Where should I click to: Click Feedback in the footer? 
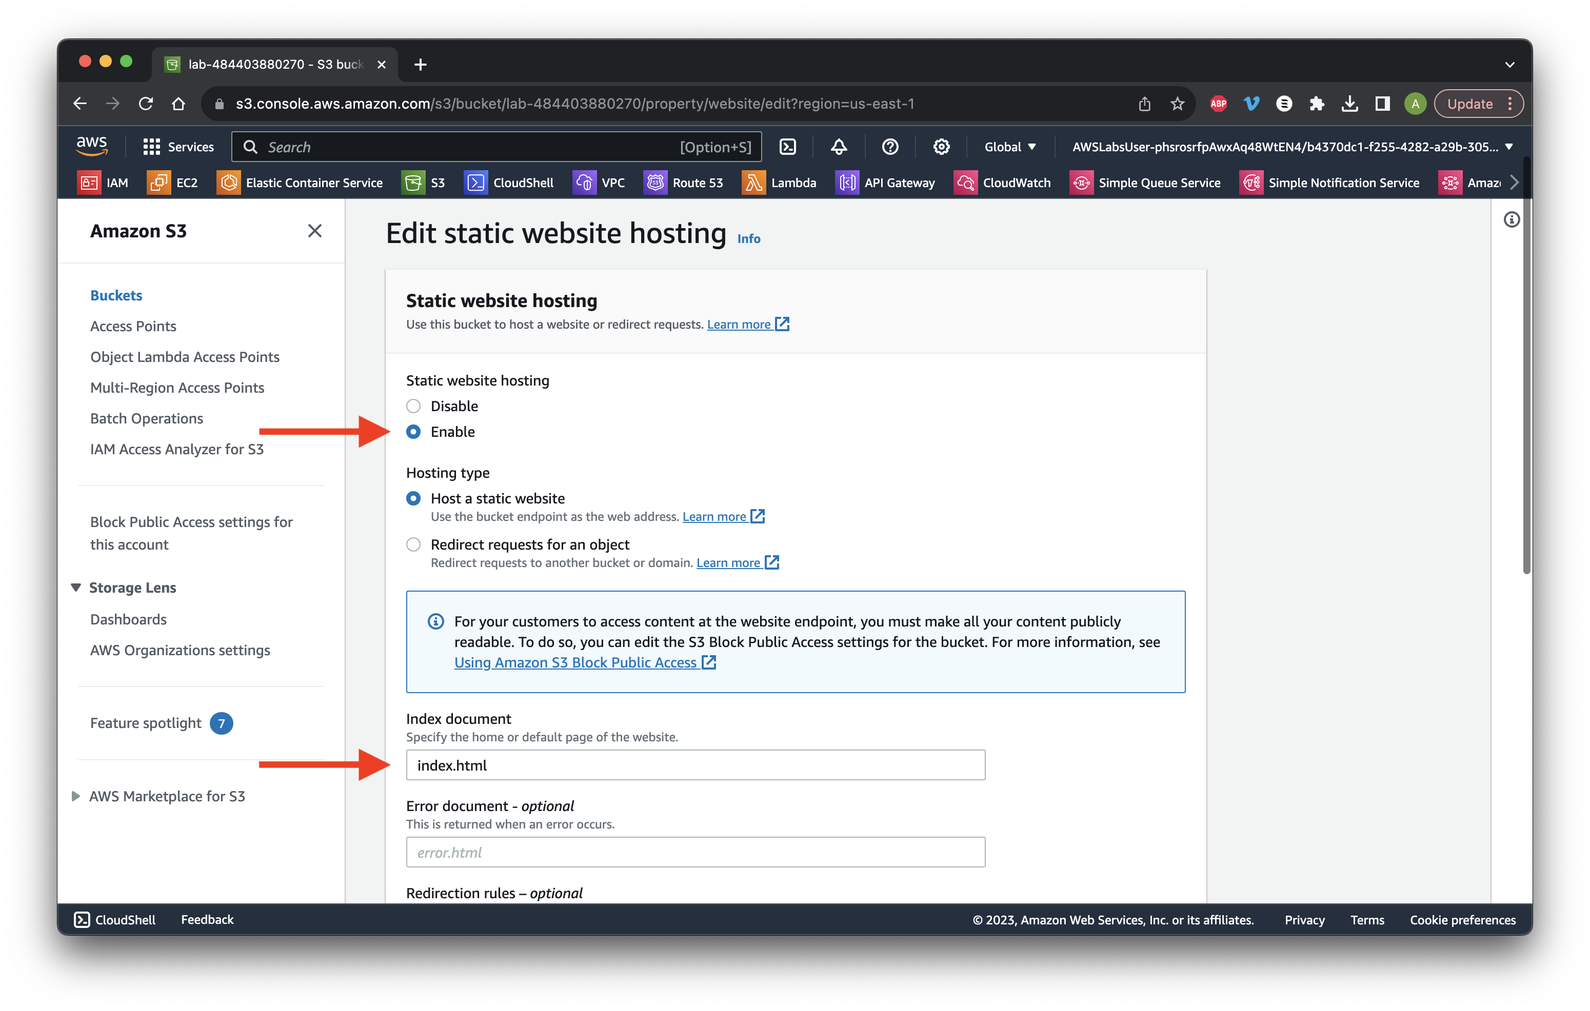(x=207, y=919)
